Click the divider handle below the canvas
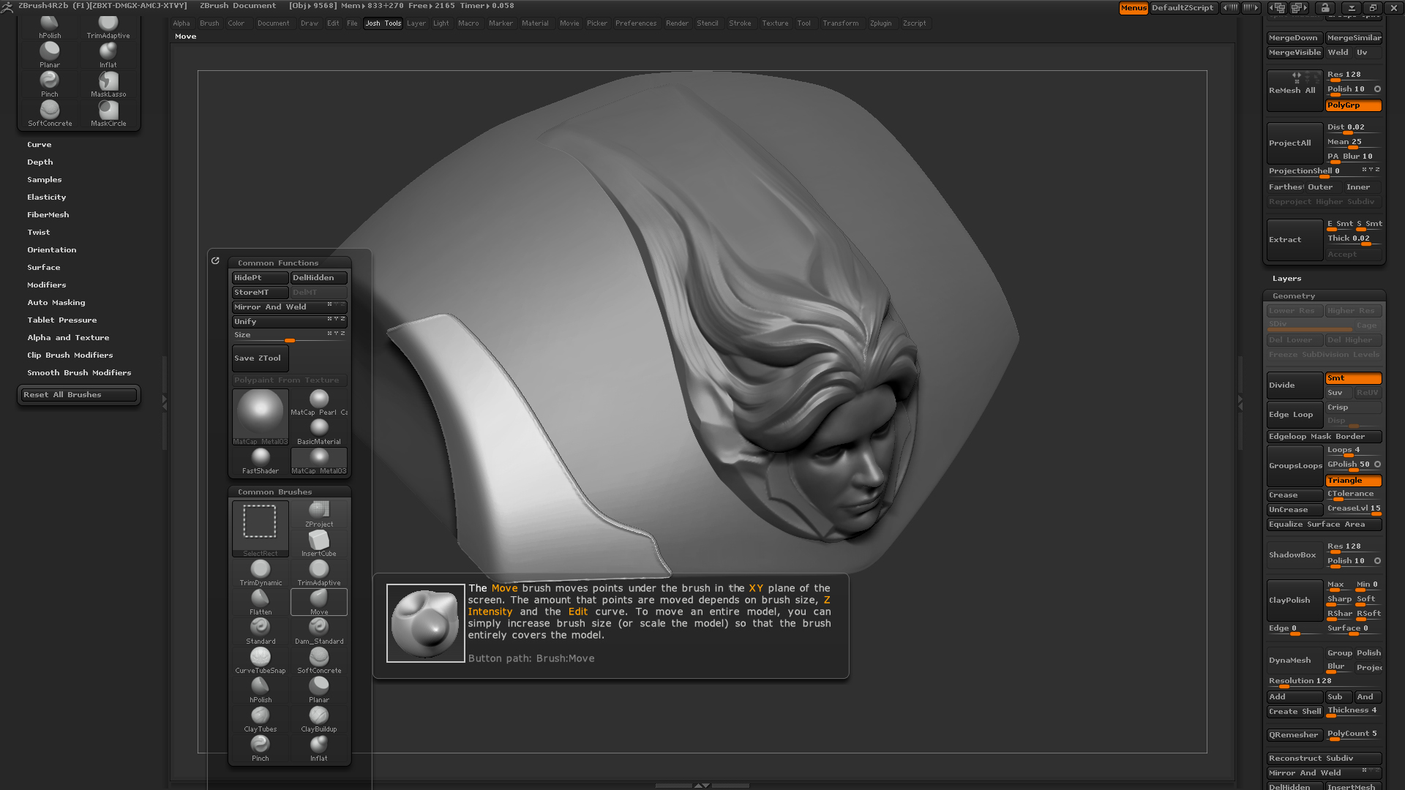1405x790 pixels. tap(702, 785)
